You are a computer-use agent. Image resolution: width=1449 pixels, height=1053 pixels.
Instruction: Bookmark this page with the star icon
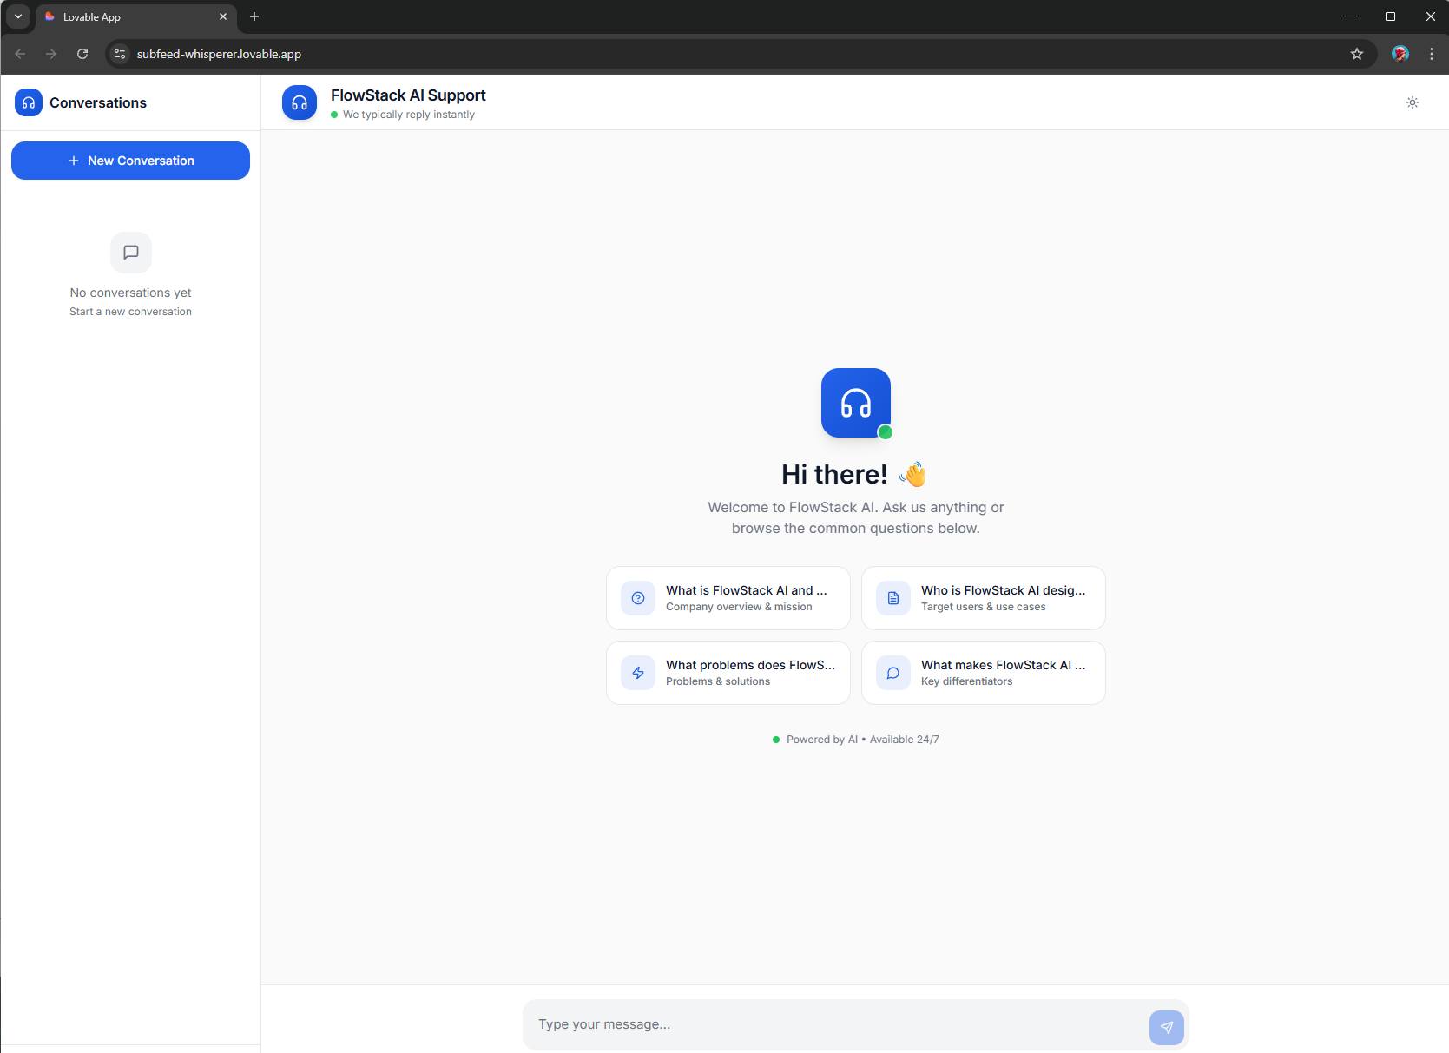[x=1357, y=54]
